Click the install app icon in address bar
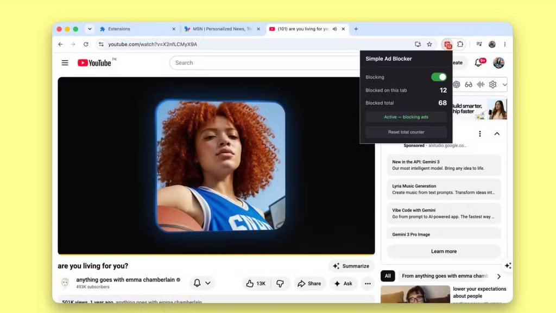The image size is (556, 313). tap(418, 44)
